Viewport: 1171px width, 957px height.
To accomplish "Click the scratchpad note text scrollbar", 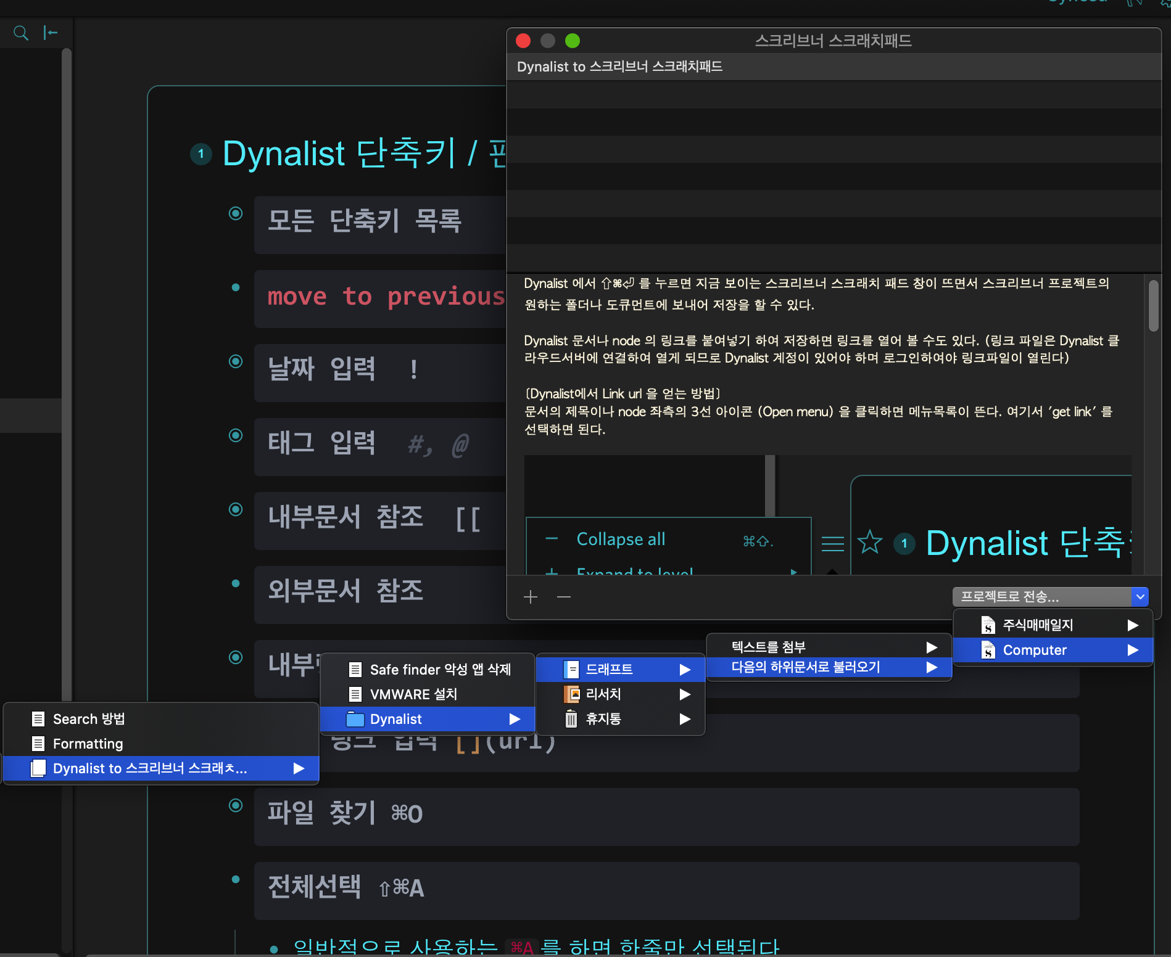I will click(1153, 306).
